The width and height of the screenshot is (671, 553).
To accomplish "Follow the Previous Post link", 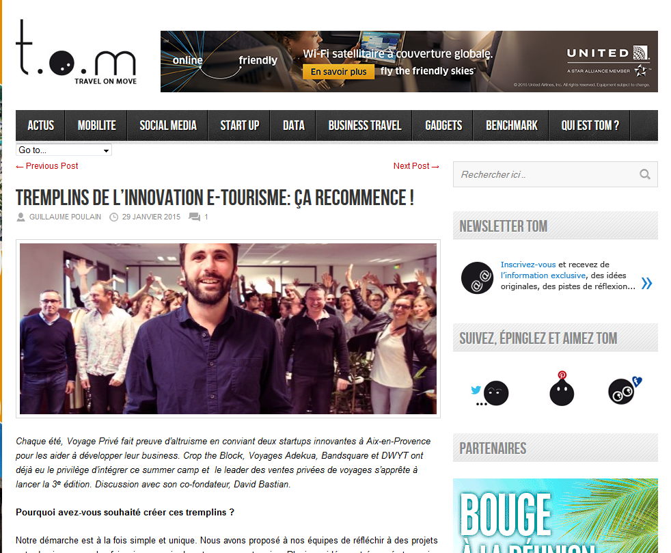I will point(47,166).
